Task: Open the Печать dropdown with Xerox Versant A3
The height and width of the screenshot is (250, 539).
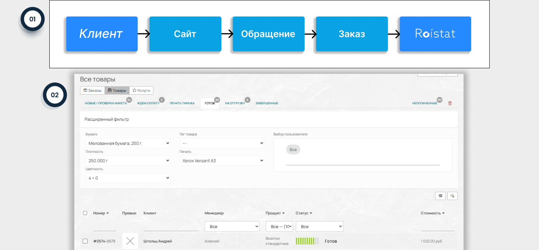Action: pos(222,160)
